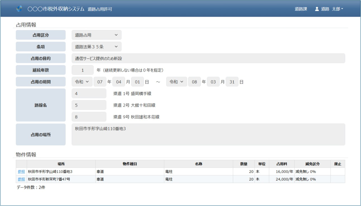The image size is (361, 206).
Task: Click the start year field showing 07
Action: click(x=100, y=82)
